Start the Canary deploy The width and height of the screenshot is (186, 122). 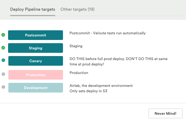coord(36,61)
